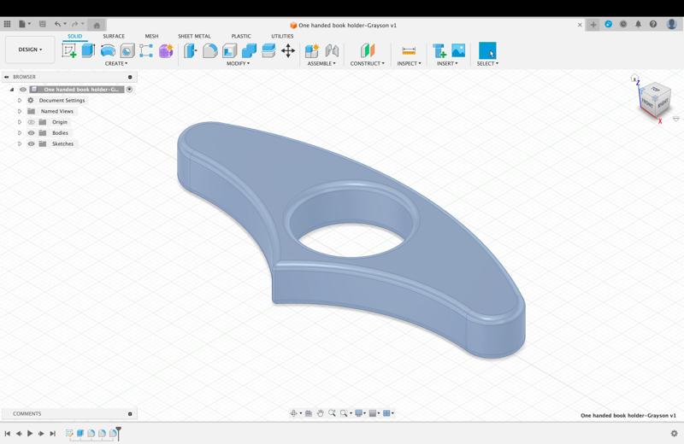Expand the Named Views folder
This screenshot has height=444, width=684.
[20, 111]
